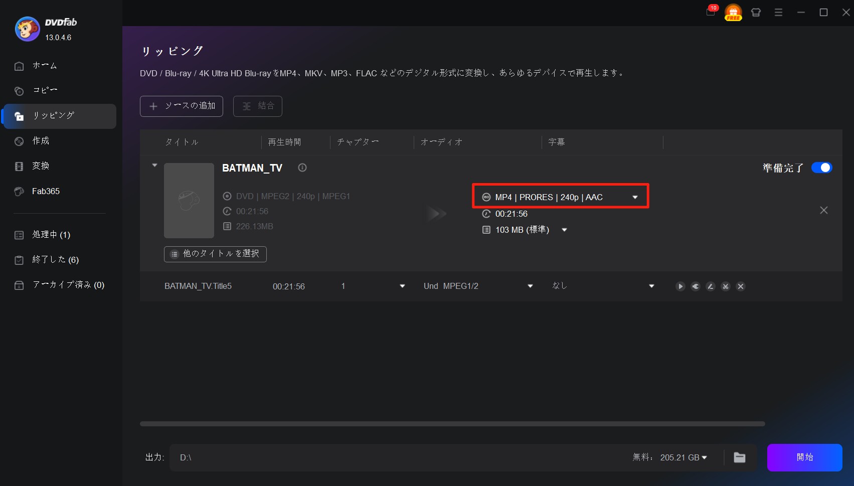854x486 pixels.
Task: Open the trim scissors icon
Action: 725,286
